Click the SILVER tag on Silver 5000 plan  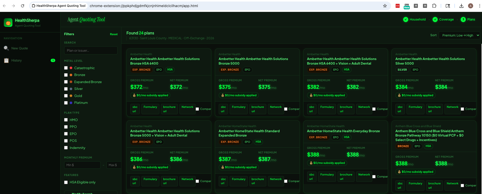tap(402, 70)
